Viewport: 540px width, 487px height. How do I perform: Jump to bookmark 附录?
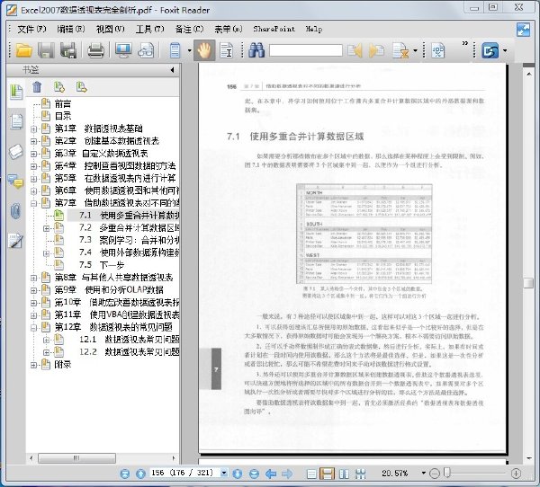[x=63, y=365]
